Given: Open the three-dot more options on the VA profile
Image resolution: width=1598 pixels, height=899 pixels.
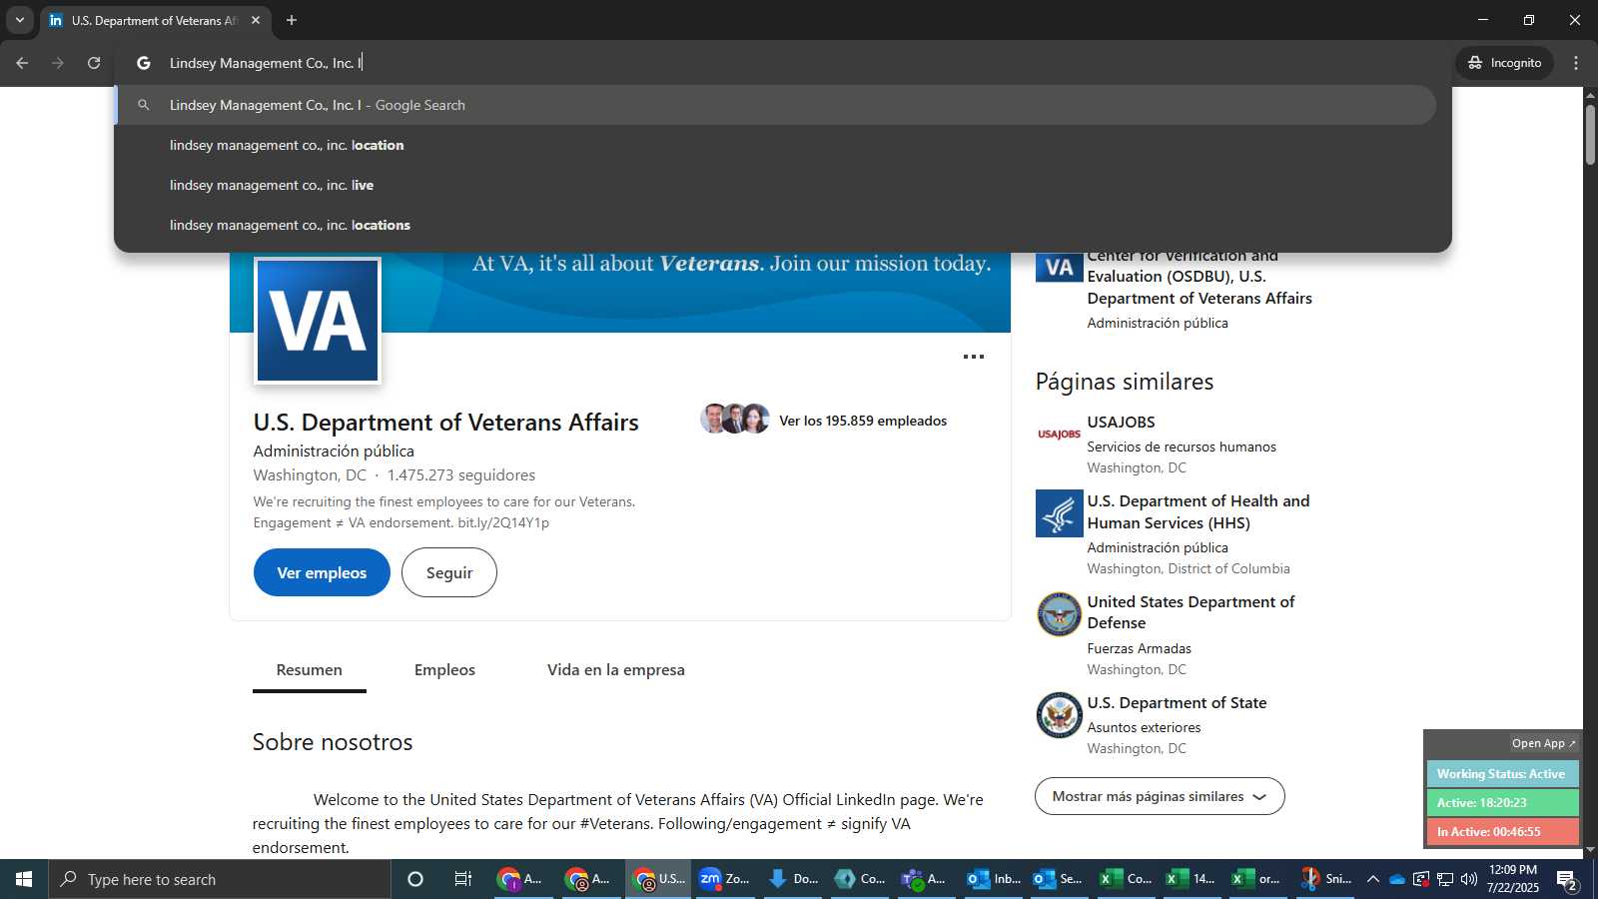Looking at the screenshot, I should 974,357.
